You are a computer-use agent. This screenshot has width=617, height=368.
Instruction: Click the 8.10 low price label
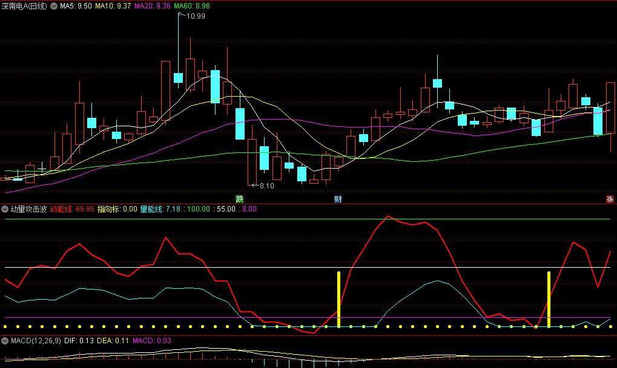pyautogui.click(x=266, y=186)
